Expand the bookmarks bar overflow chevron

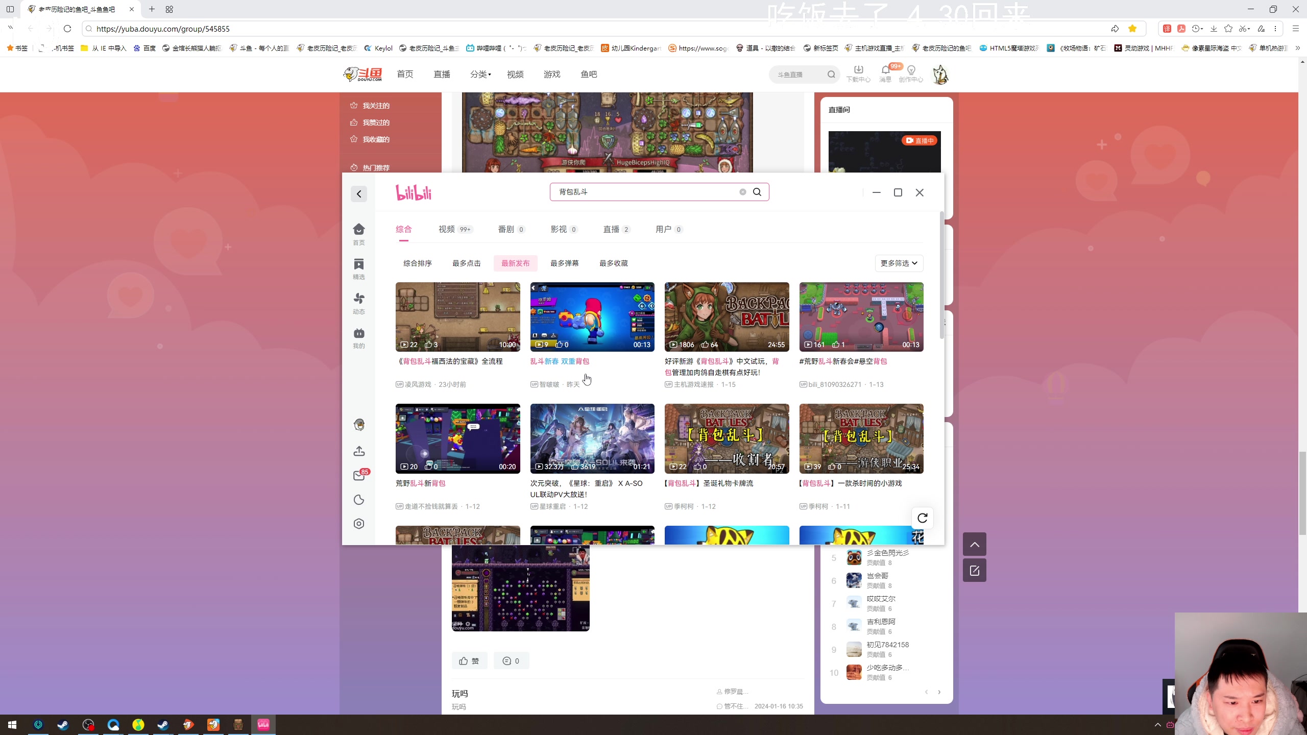[x=1298, y=48]
